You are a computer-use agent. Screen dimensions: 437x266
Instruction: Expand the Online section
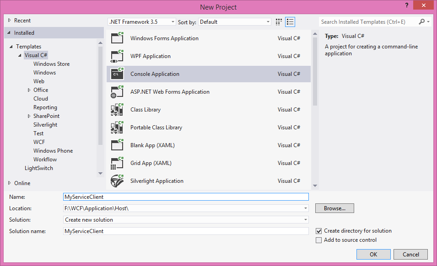9,183
